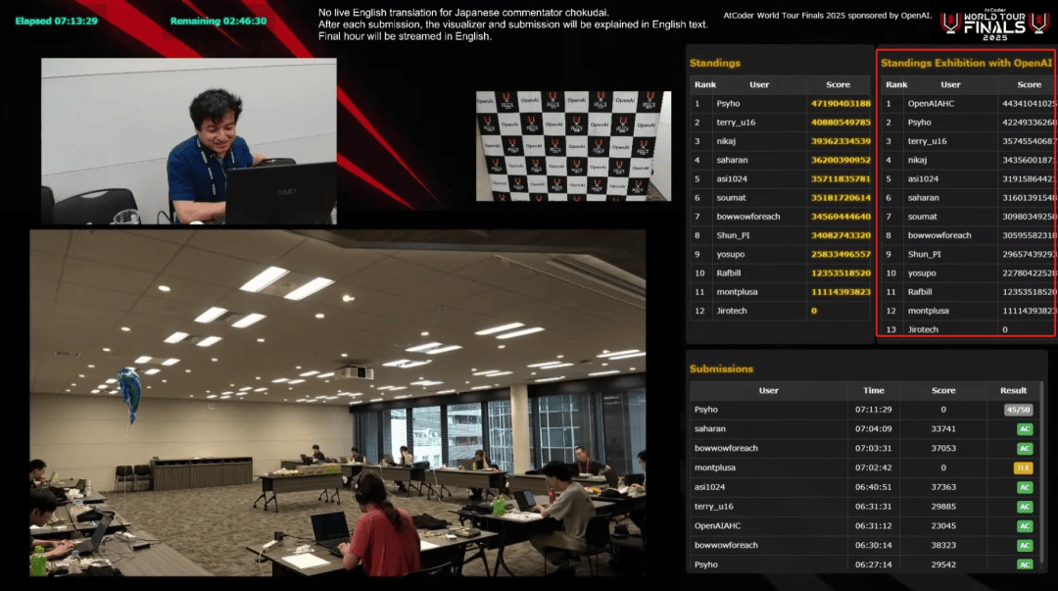Screen dimensions: 1058x591
Task: Click score 37363 in Submissions
Action: [x=943, y=487]
